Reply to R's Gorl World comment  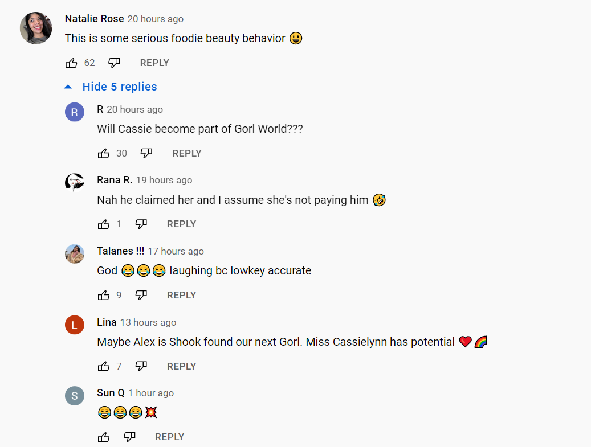[x=187, y=153]
